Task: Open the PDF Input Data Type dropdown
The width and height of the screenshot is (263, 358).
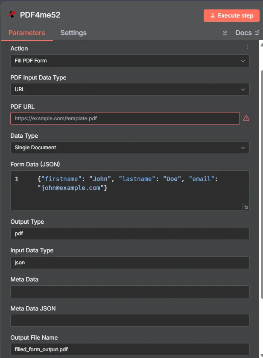Action: (130, 89)
